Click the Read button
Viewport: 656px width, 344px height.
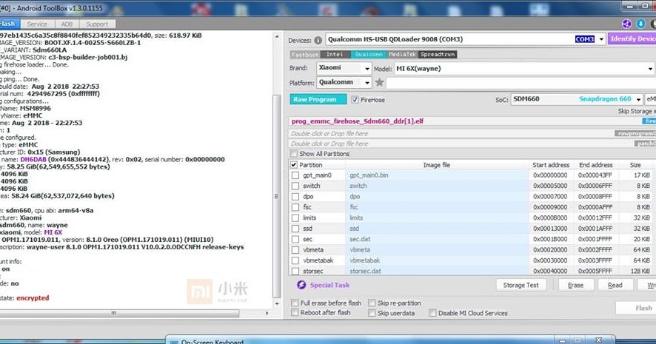pos(615,285)
